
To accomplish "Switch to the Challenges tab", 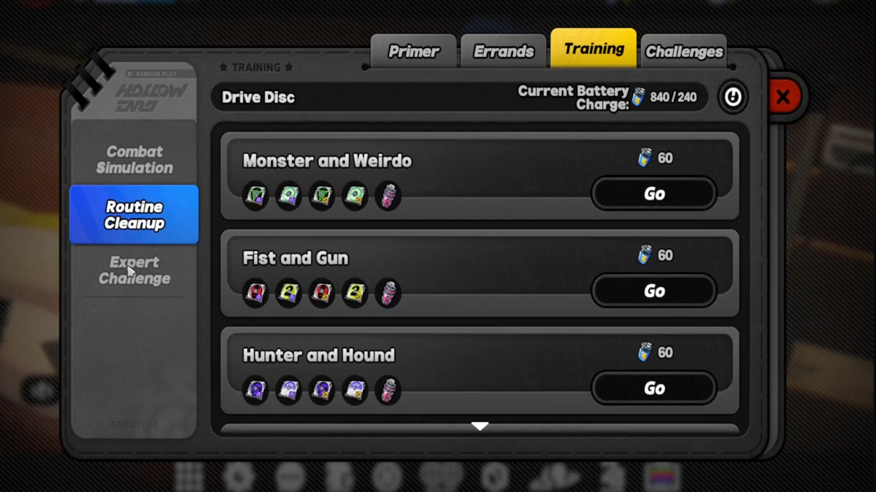I will pos(684,51).
